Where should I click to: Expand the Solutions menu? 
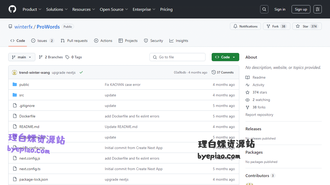tap(57, 9)
